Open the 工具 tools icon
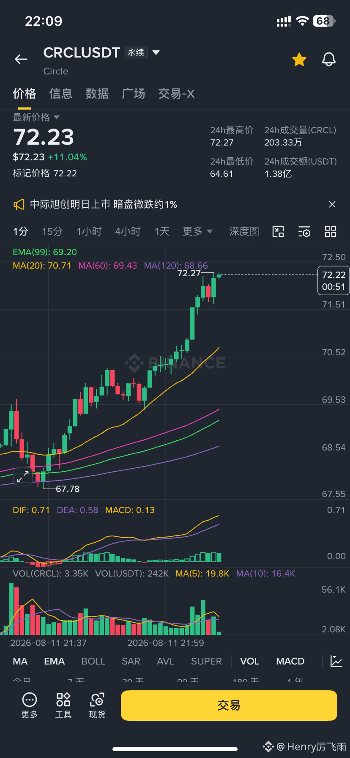Image resolution: width=350 pixels, height=758 pixels. click(63, 705)
